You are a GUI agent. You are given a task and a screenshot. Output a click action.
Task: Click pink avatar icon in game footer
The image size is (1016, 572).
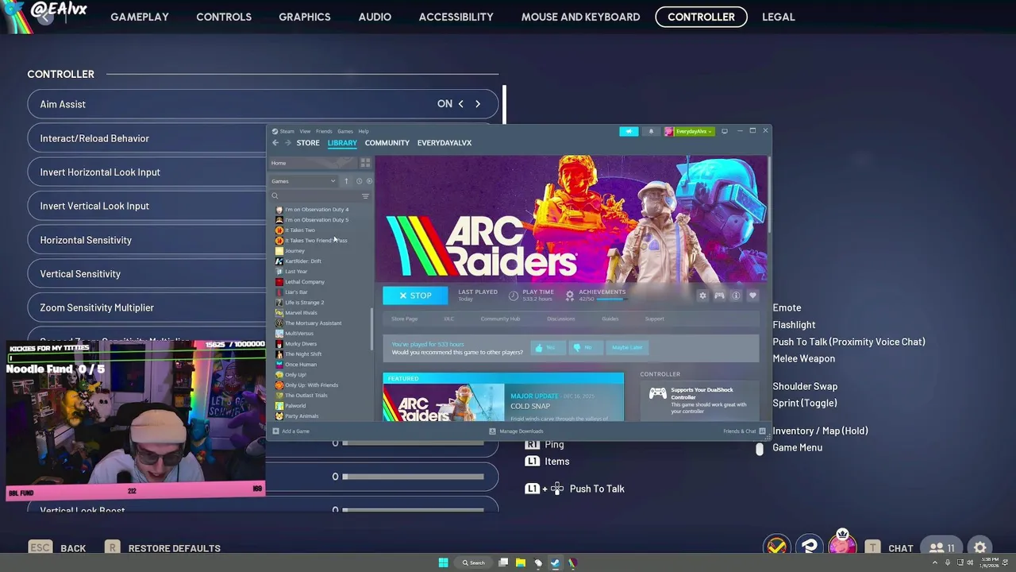click(842, 546)
